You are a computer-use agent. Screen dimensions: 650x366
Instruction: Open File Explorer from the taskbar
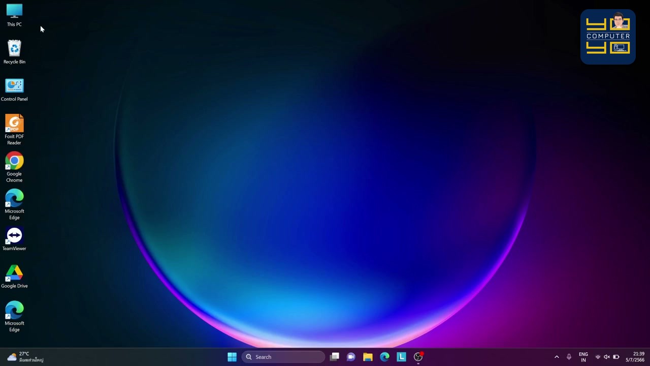click(368, 357)
